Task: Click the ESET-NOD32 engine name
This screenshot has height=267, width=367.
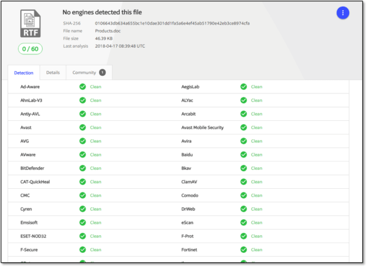Action: (x=33, y=236)
